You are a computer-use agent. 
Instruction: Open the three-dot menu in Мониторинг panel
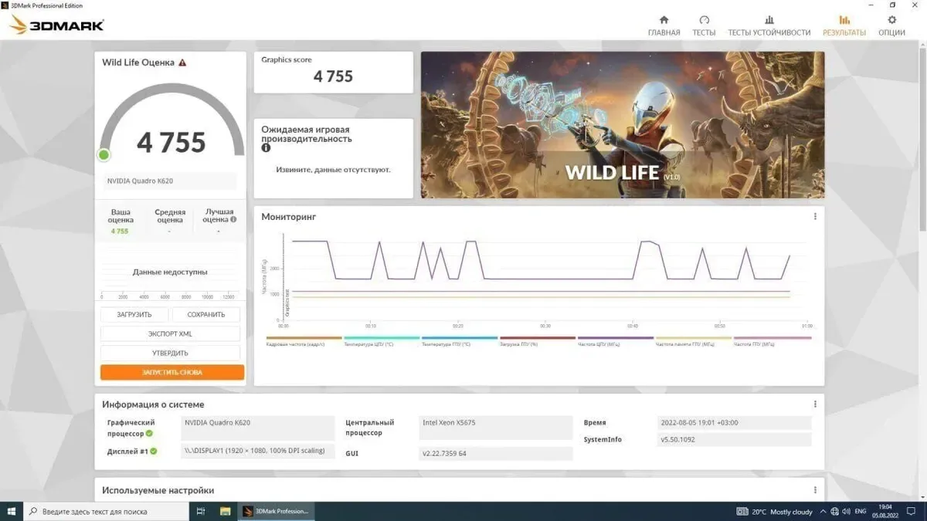(815, 217)
